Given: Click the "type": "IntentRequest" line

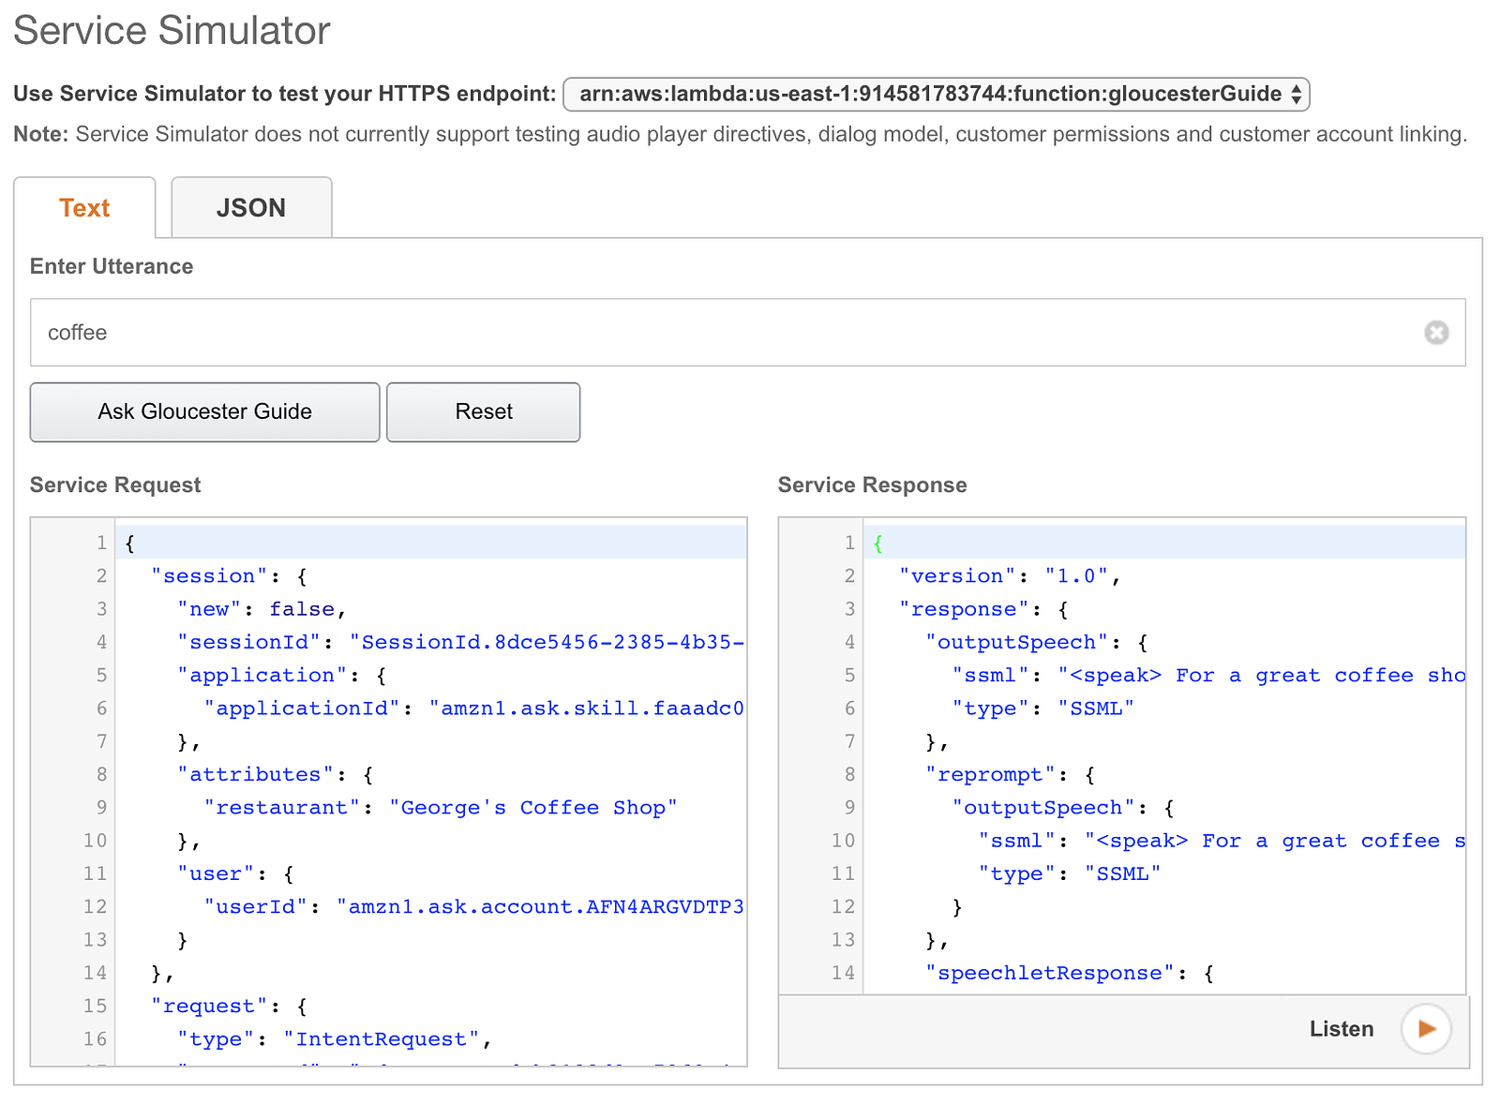Looking at the screenshot, I should 335,1039.
